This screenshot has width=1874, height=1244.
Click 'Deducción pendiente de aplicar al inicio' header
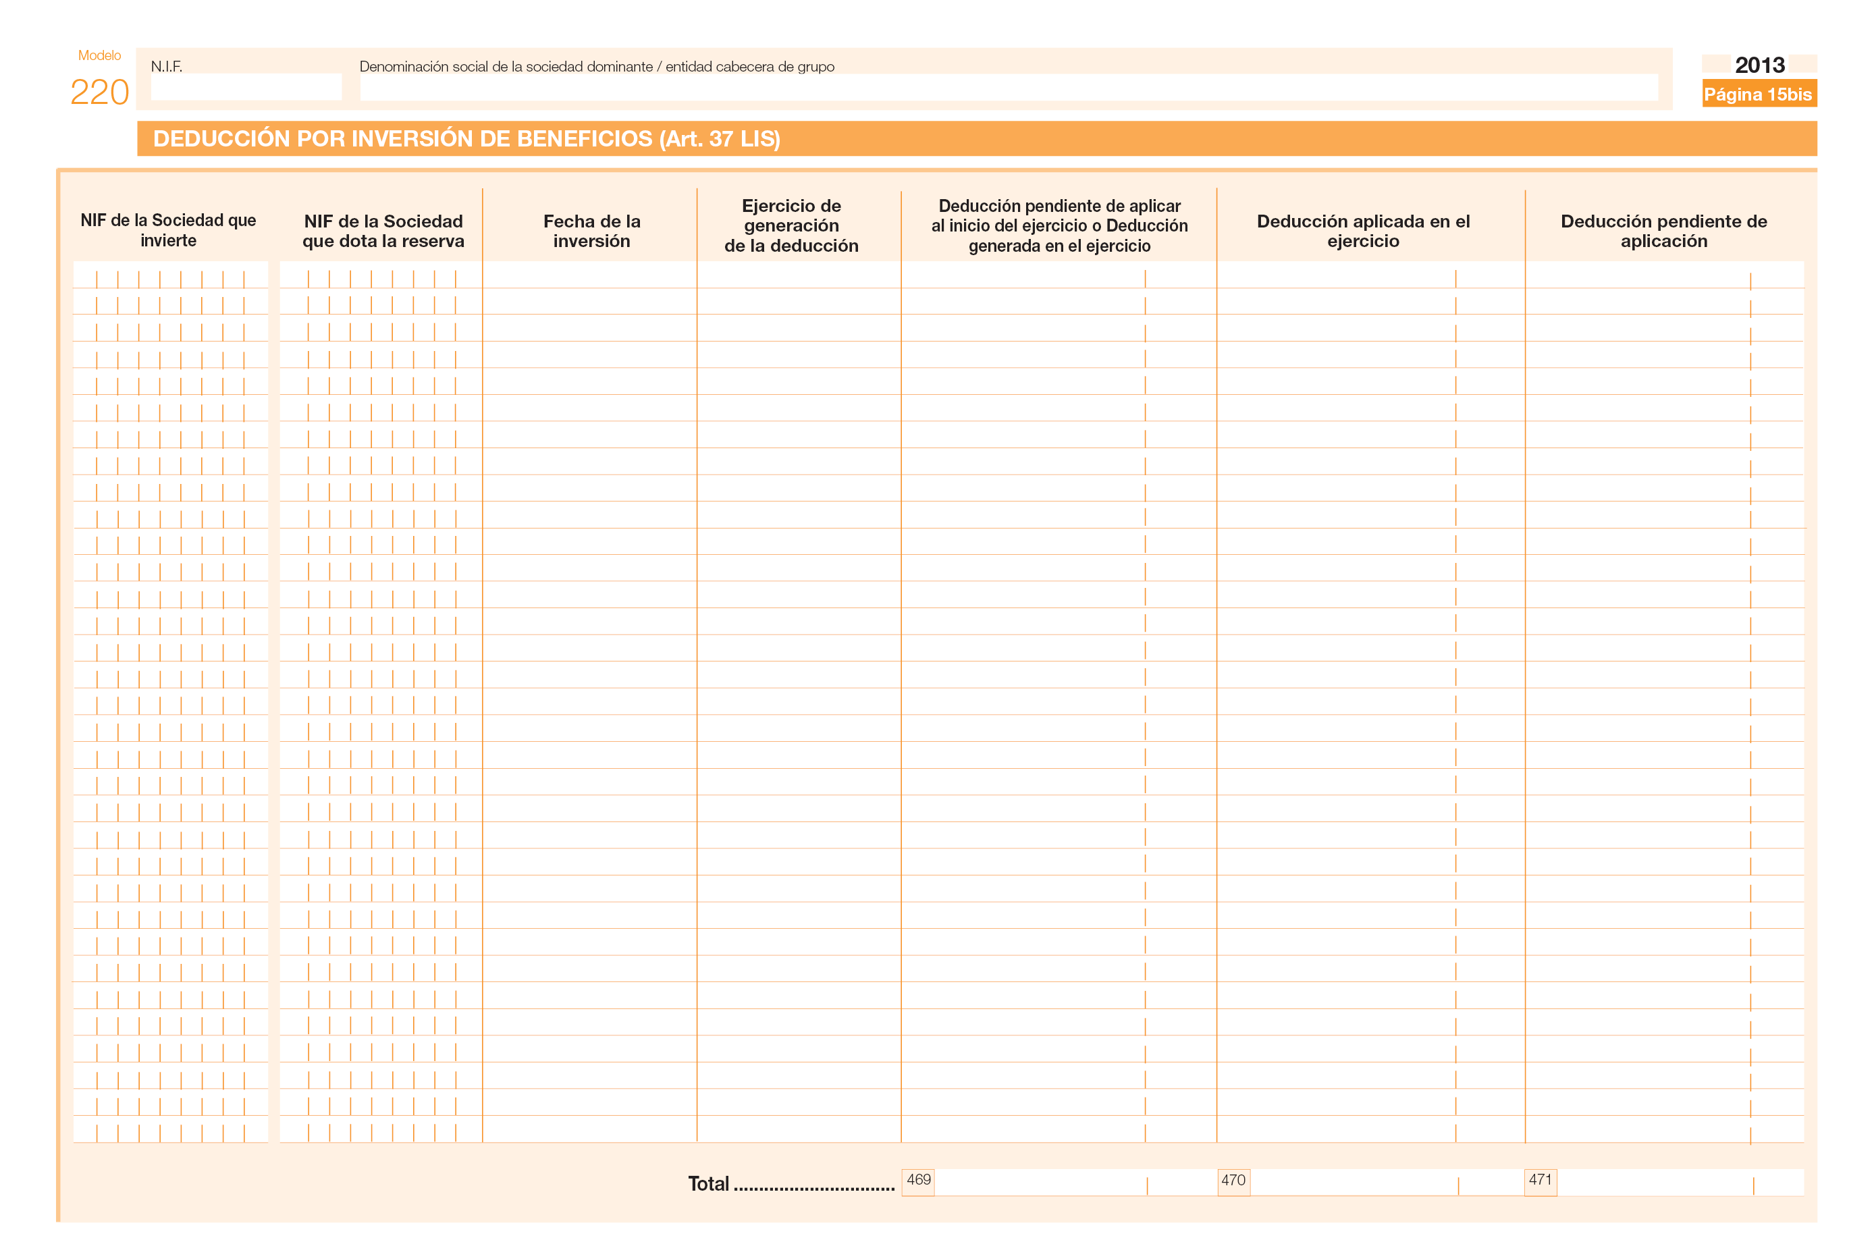click(1059, 225)
